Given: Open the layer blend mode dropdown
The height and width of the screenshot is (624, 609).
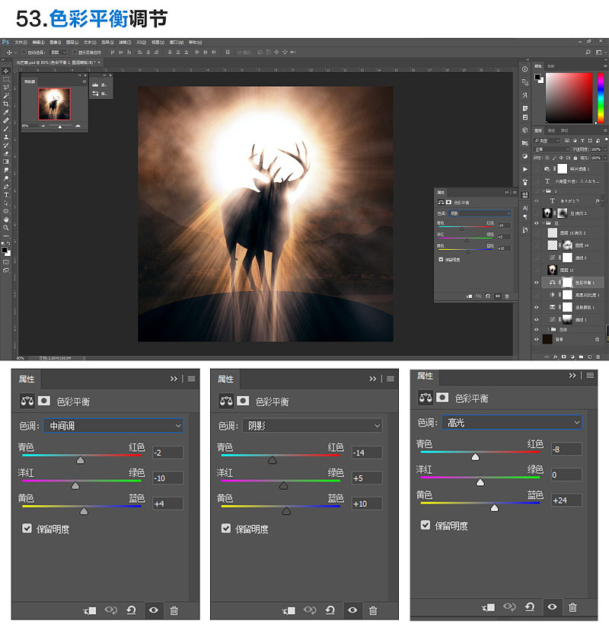Looking at the screenshot, I should 552,149.
